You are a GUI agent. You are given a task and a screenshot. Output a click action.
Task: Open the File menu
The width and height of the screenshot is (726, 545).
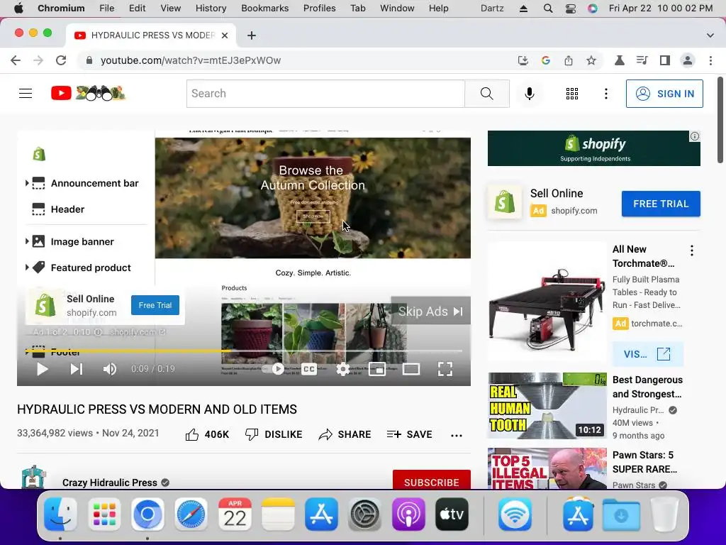(x=106, y=8)
